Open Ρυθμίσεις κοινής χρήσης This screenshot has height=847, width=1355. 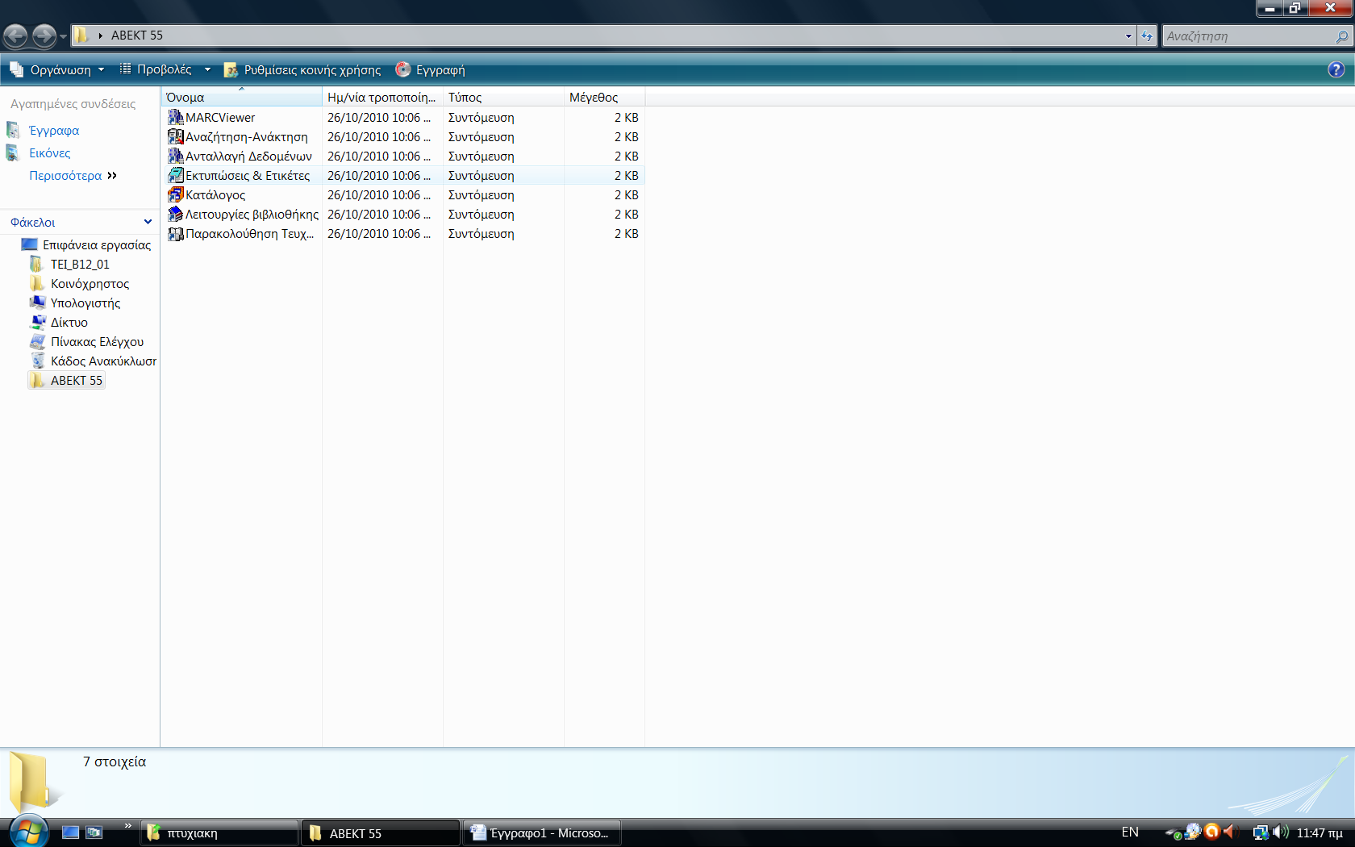pyautogui.click(x=302, y=70)
